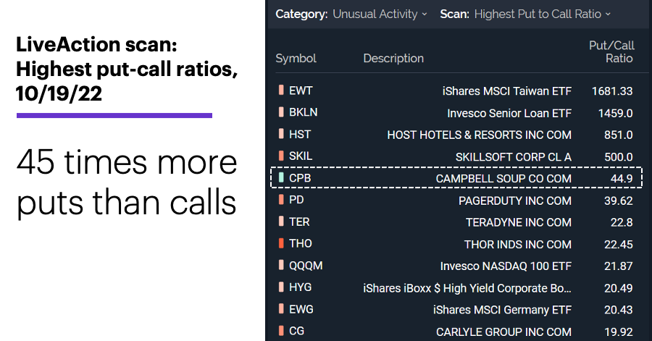This screenshot has width=652, height=341.
Task: Click the 500.0 ratio value
Action: click(619, 157)
